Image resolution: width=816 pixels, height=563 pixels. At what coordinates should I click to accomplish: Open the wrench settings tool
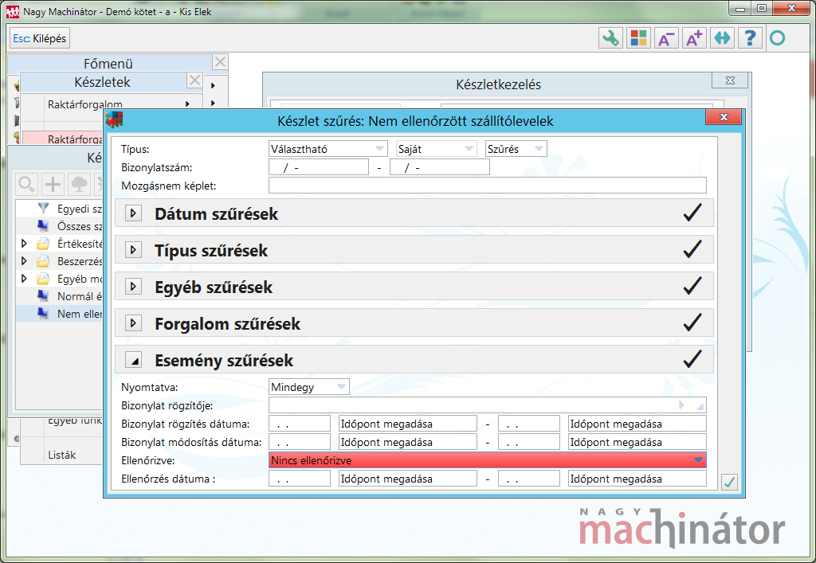coord(610,38)
